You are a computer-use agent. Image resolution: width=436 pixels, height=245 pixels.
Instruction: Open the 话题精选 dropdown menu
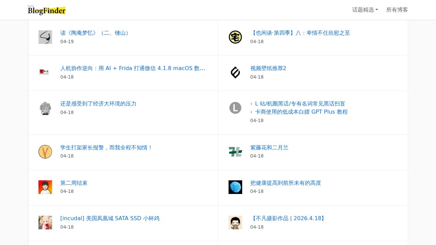(x=365, y=10)
